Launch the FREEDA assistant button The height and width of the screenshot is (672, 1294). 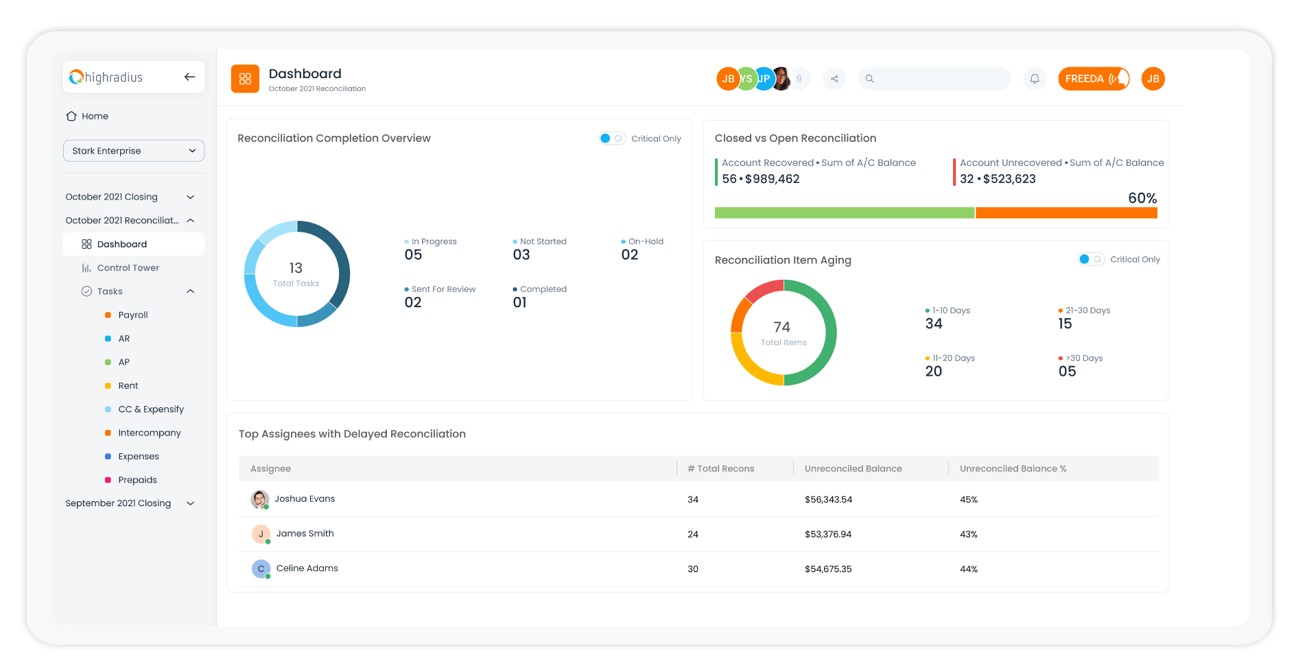(x=1094, y=79)
